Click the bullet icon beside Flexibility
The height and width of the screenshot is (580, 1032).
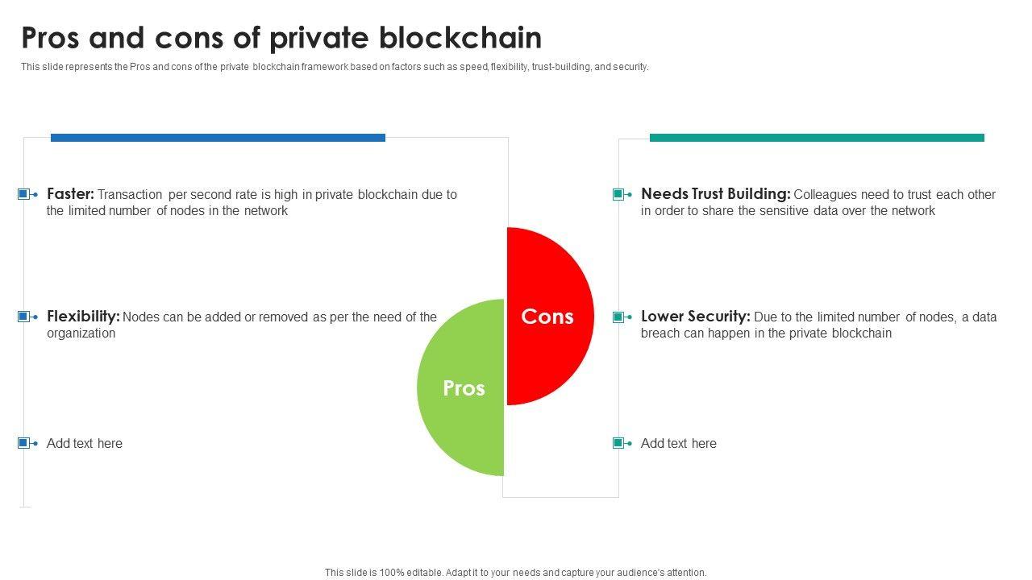point(24,317)
